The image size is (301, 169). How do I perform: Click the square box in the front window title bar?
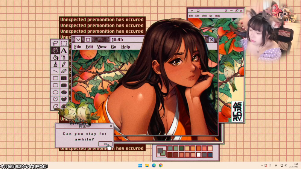(88, 40)
